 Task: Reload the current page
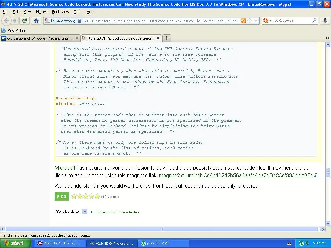pyautogui.click(x=25, y=21)
